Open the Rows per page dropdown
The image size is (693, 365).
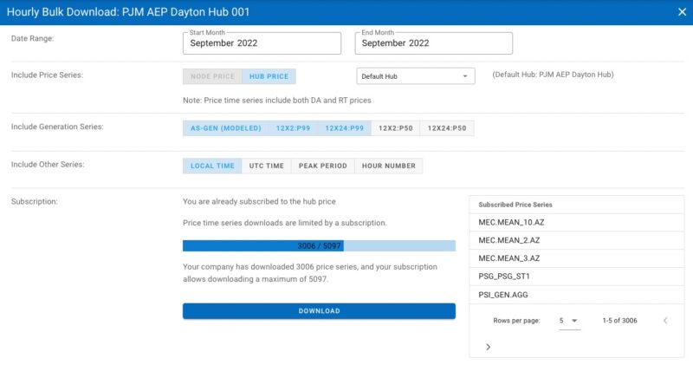(x=569, y=321)
